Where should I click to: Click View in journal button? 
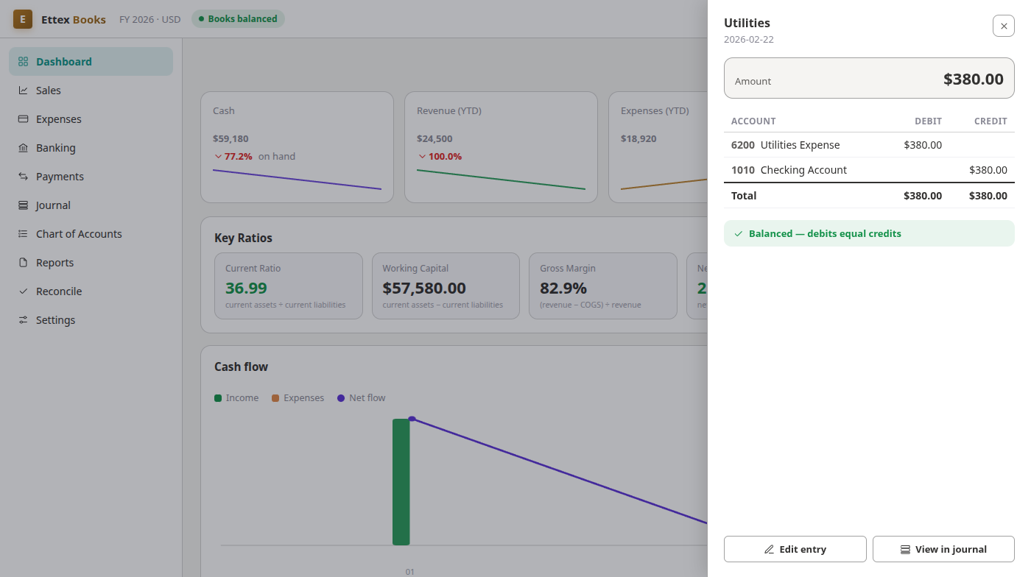[x=943, y=549]
